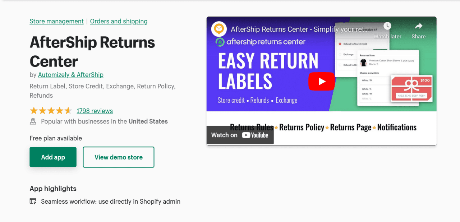Play the AfterShip Returns Center video
The width and height of the screenshot is (460, 222).
pyautogui.click(x=321, y=82)
